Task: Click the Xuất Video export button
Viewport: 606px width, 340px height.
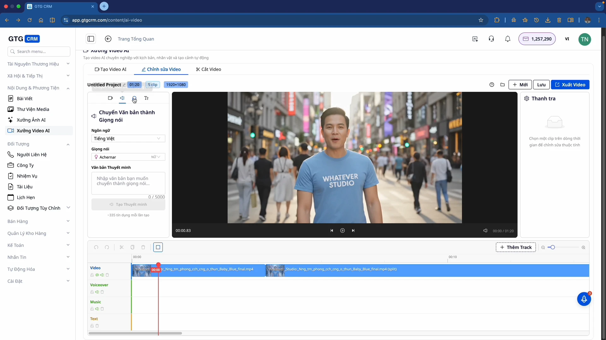Action: [x=570, y=85]
